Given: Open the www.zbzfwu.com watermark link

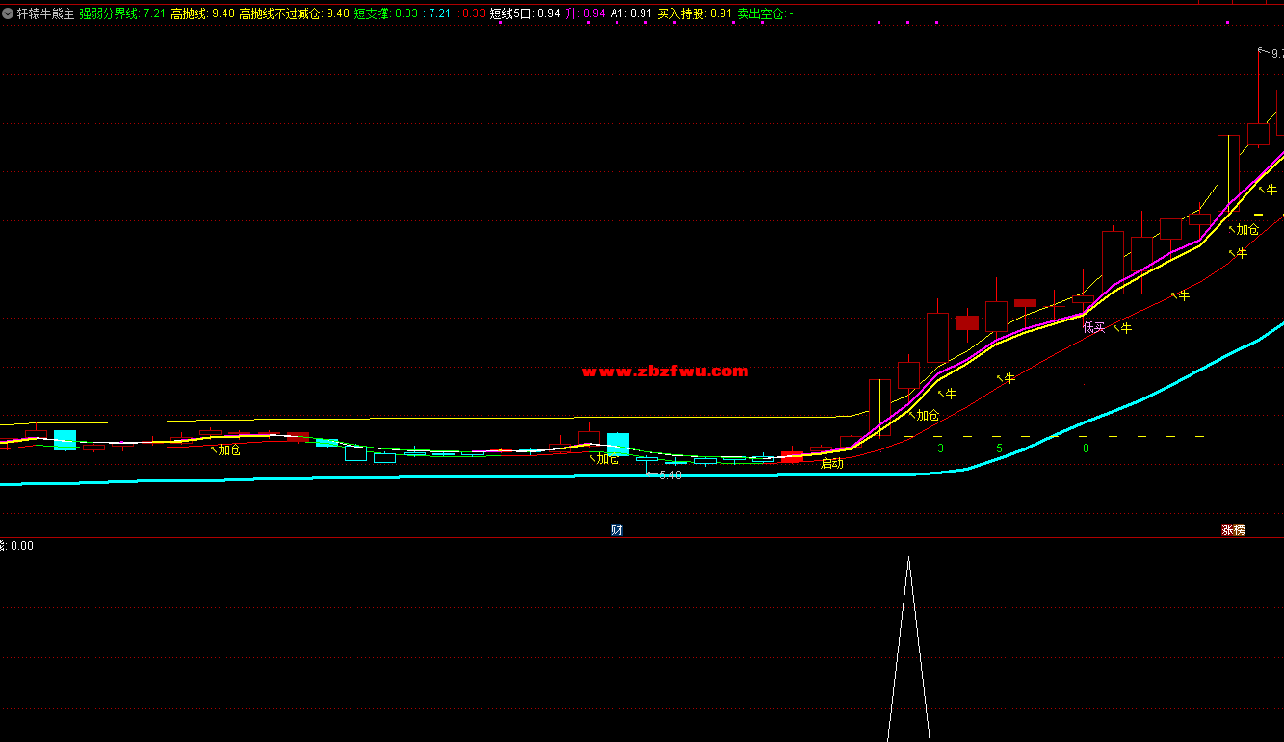Looking at the screenshot, I should tap(665, 371).
